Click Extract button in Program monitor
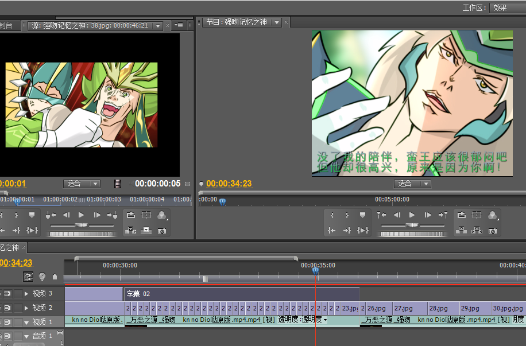The width and height of the screenshot is (526, 346). 477,230
